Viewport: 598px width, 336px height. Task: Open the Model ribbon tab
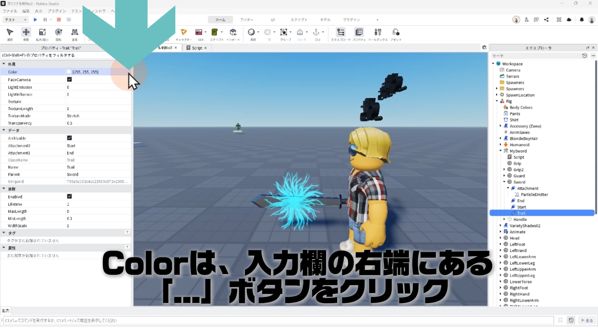[x=325, y=20]
